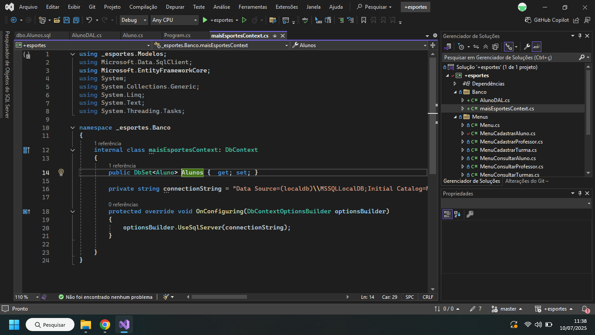Open a file with the folder icon
Image resolution: width=595 pixels, height=335 pixels.
(x=57, y=20)
